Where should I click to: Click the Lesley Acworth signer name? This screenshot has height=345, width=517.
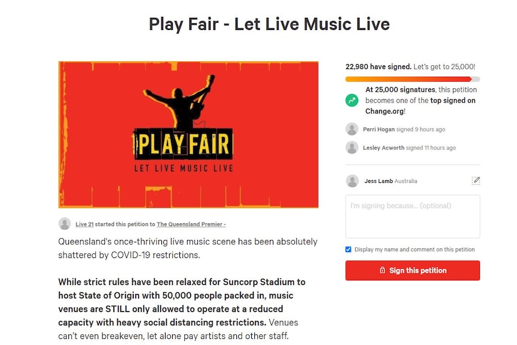[x=383, y=148]
